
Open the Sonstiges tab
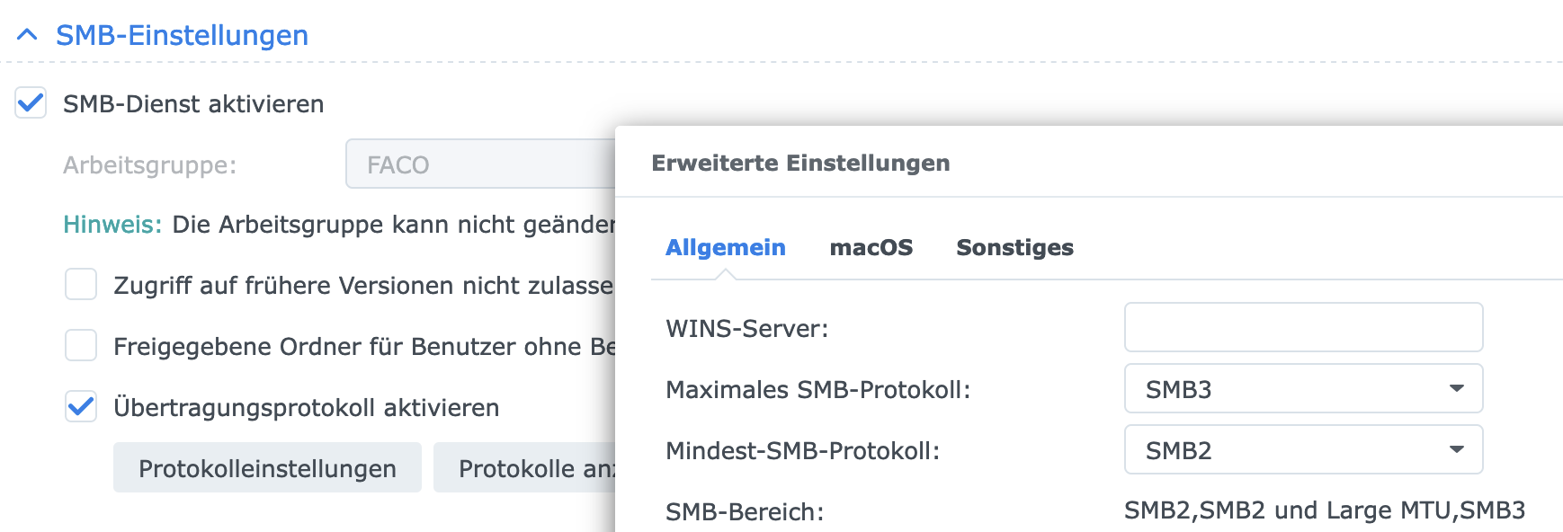tap(1014, 248)
